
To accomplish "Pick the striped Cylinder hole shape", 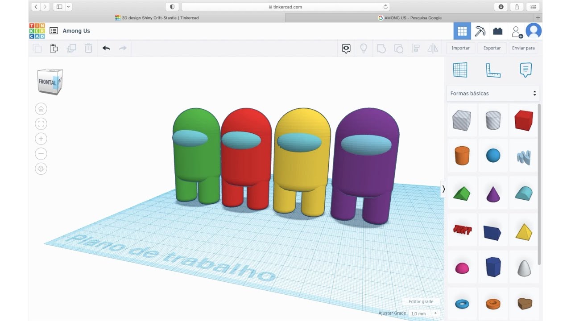I will point(493,120).
